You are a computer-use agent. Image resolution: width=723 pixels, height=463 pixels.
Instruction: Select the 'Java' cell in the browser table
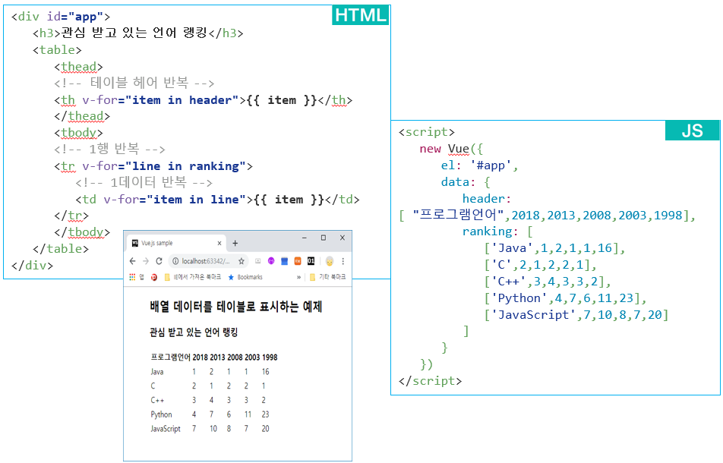click(156, 371)
